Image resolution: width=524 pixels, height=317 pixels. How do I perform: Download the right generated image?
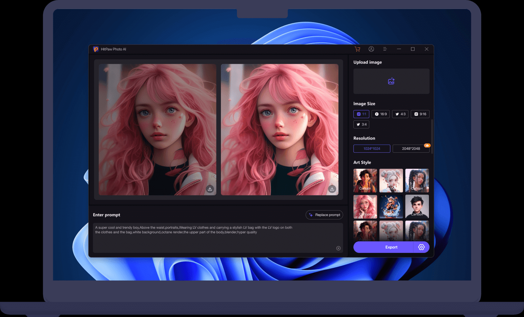[x=332, y=189]
